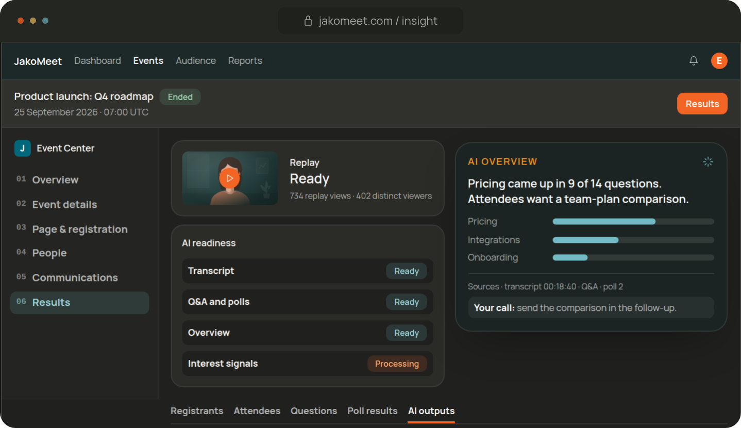The height and width of the screenshot is (428, 741).
Task: Click the Your call recommendation box
Action: [x=591, y=308]
